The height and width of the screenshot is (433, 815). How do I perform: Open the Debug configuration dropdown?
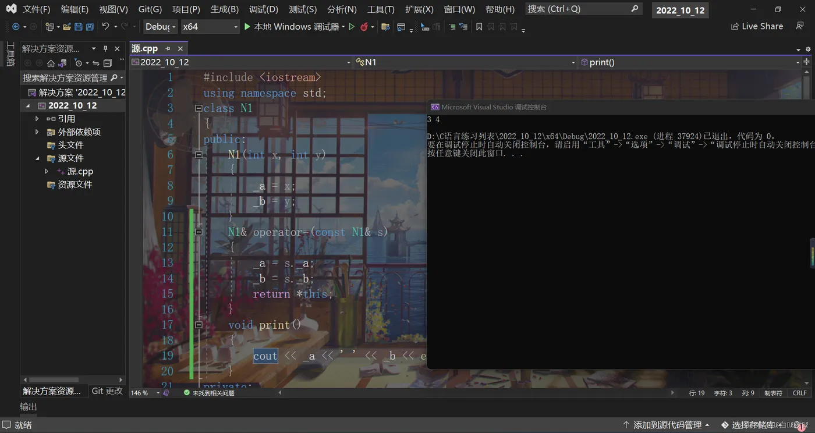[160, 27]
